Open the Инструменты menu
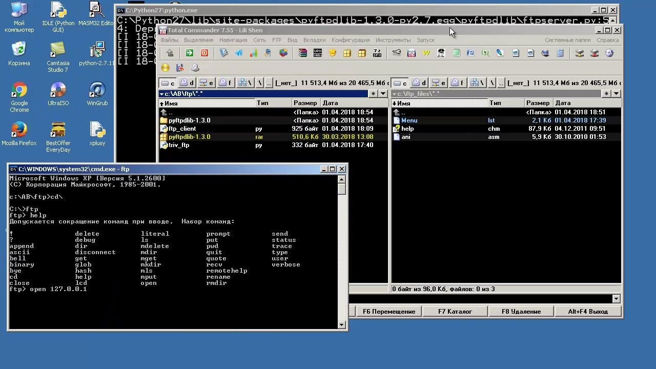The height and width of the screenshot is (369, 656). coord(393,40)
